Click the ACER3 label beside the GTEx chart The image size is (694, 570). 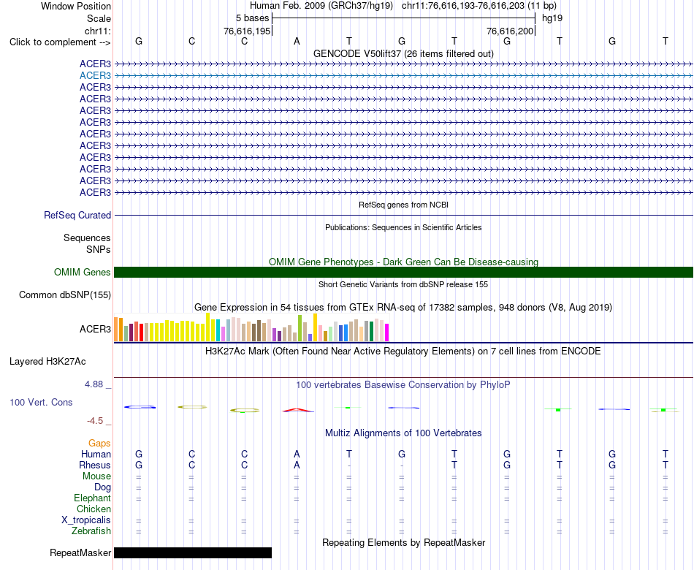point(95,330)
